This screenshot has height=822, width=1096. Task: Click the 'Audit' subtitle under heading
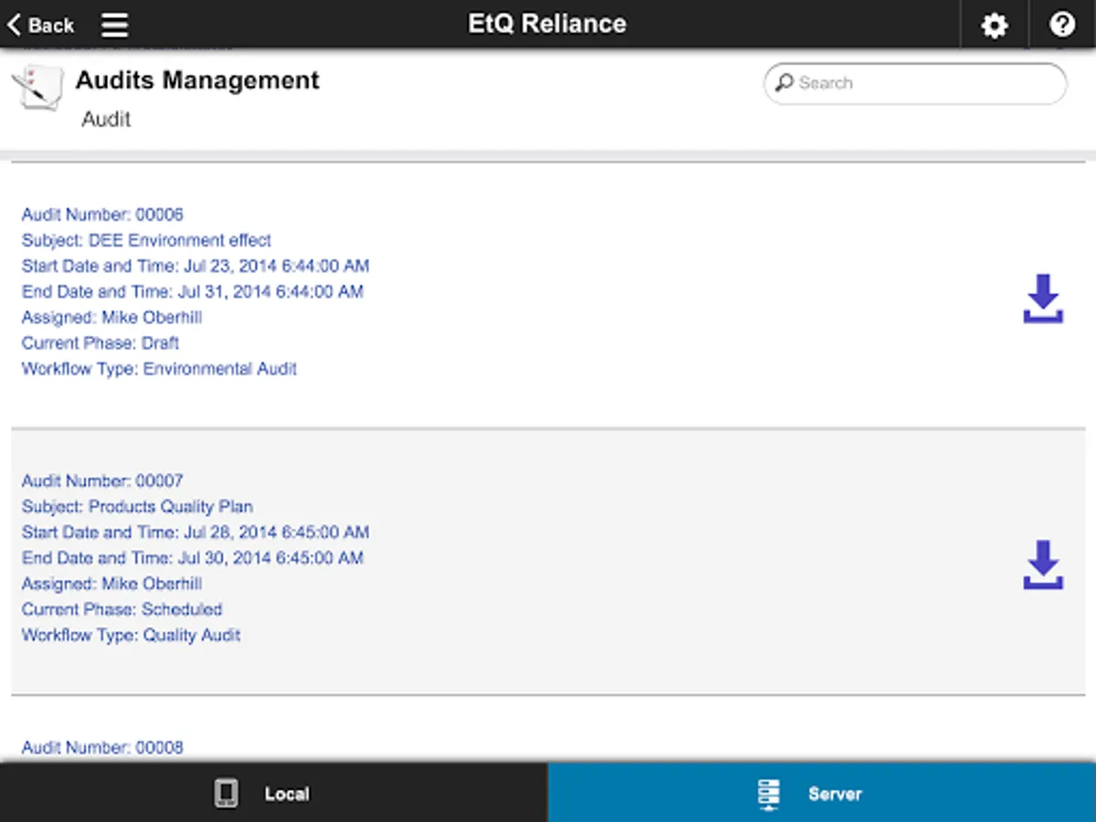click(x=106, y=119)
